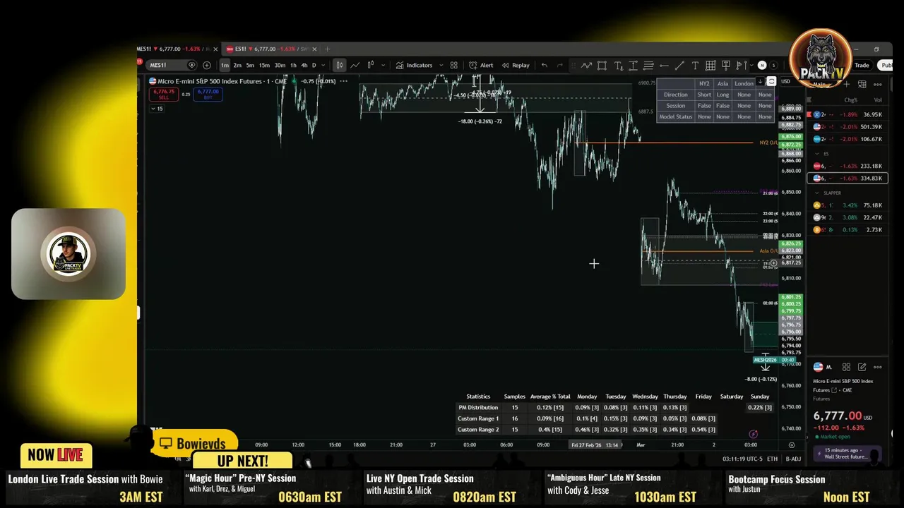The height and width of the screenshot is (508, 904).
Task: Select the price range measure tool
Action: [633, 65]
